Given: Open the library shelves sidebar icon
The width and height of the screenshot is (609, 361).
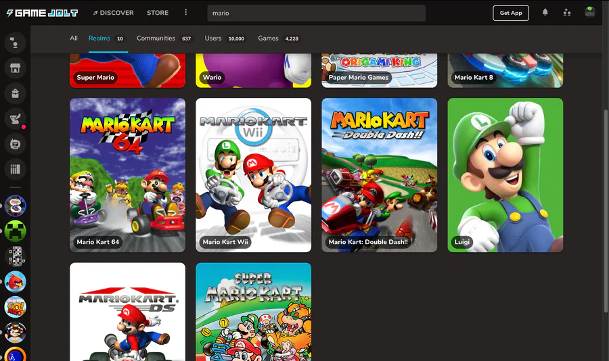Looking at the screenshot, I should coord(15,169).
